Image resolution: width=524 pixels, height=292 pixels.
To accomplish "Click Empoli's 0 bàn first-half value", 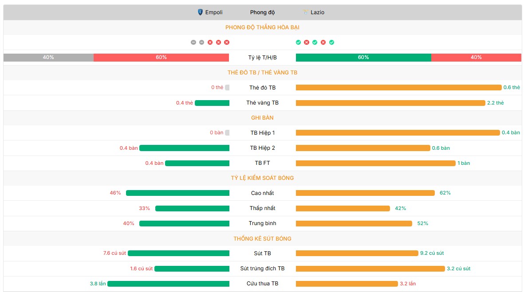I will (217, 133).
